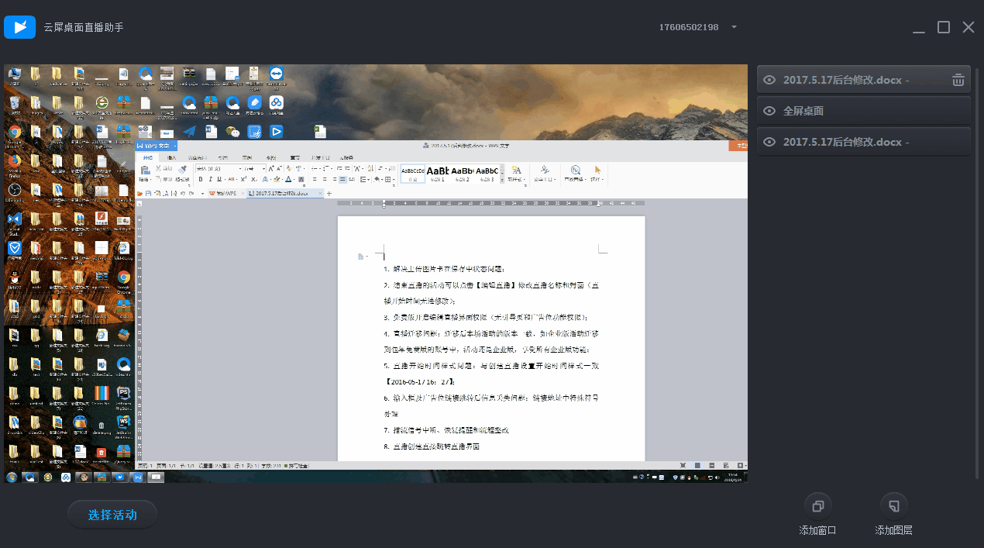Click the 添加窗口 button
This screenshot has height=548, width=984.
pyautogui.click(x=817, y=512)
